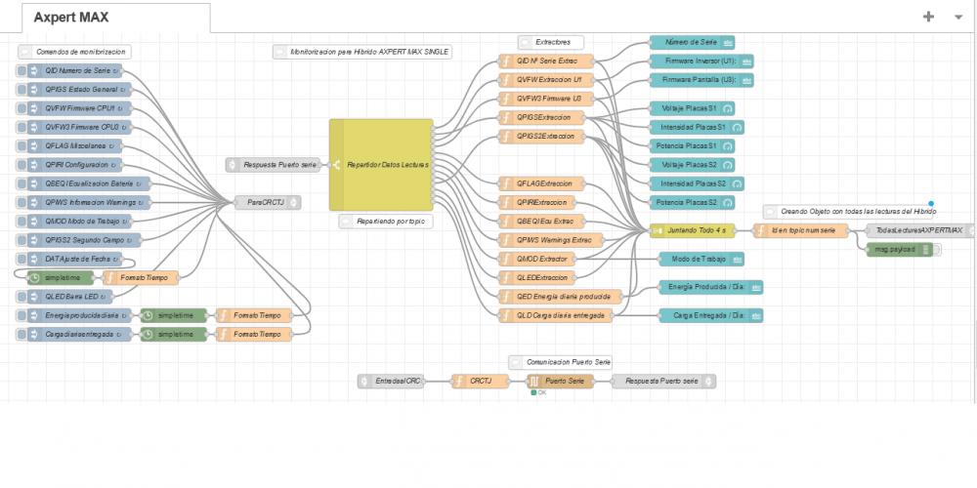The image size is (977, 488).
Task: Trigger the QFLAG Miscelanea inject button
Action: tap(21, 146)
